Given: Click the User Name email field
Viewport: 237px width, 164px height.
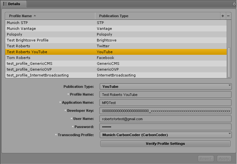Looking at the screenshot, I should [166, 119].
